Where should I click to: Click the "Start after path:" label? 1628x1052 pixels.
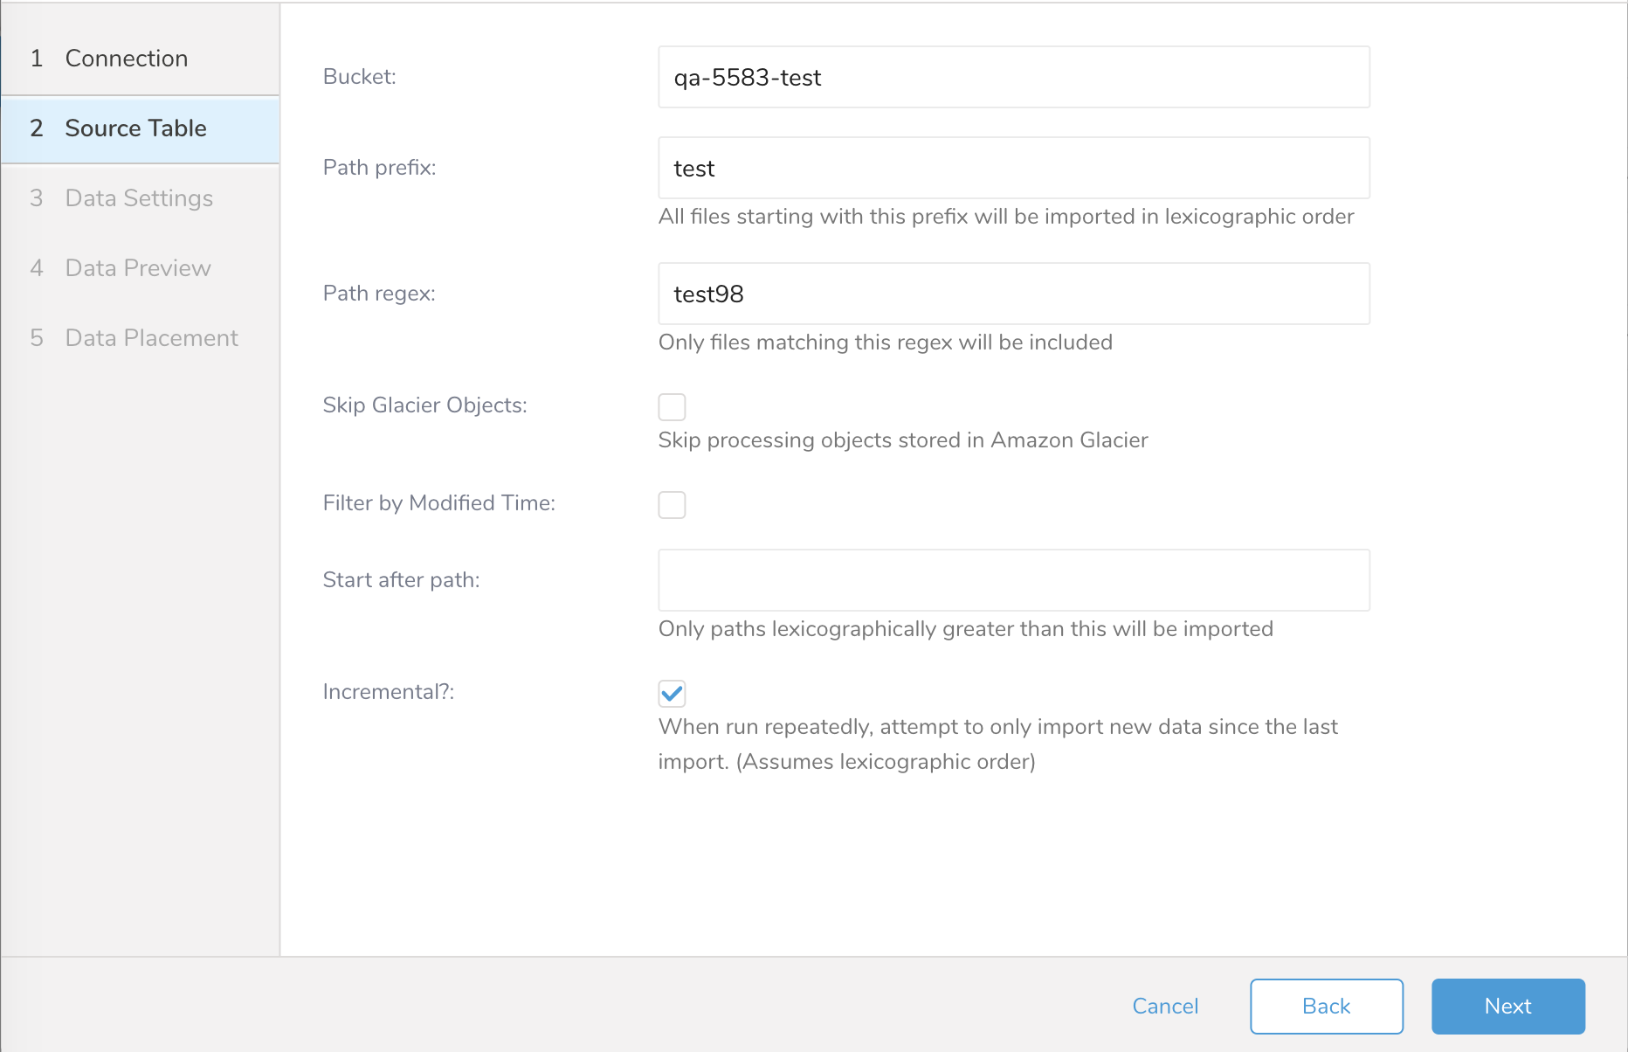[401, 580]
